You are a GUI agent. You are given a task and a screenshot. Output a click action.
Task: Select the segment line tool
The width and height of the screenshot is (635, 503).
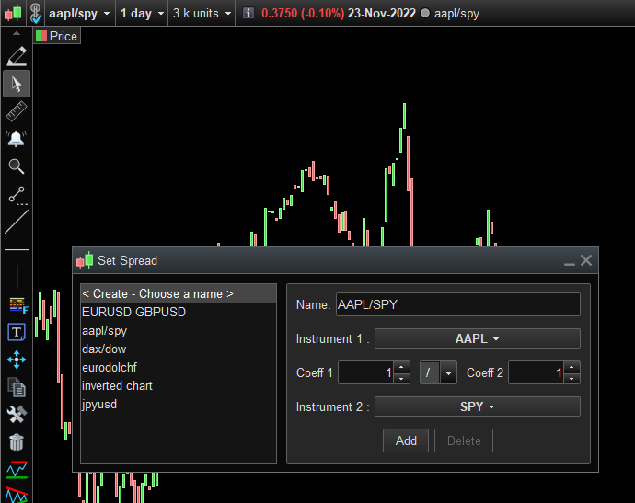tap(17, 195)
